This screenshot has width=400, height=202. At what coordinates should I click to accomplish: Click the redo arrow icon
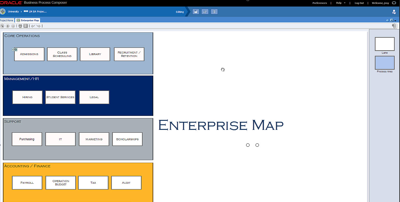tap(38, 26)
